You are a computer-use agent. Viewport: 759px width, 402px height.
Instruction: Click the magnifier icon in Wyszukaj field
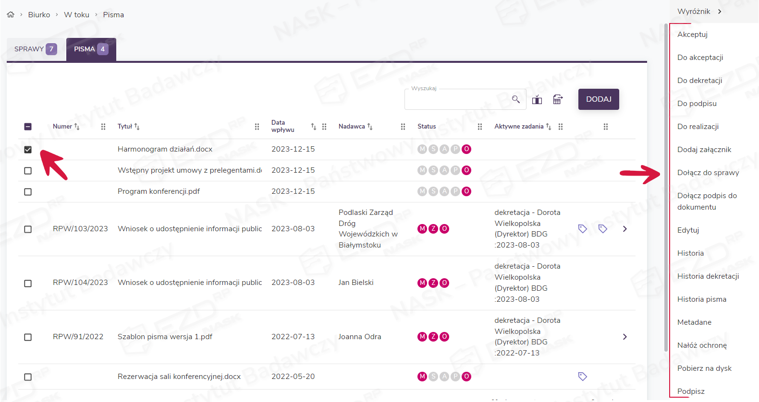click(515, 99)
